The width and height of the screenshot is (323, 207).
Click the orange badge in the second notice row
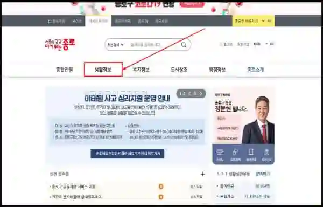pyautogui.click(x=161, y=197)
